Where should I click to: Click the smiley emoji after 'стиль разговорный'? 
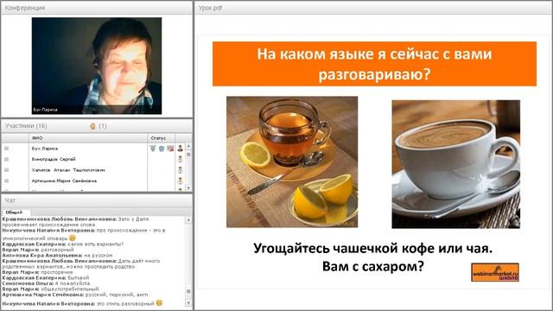[159, 303]
